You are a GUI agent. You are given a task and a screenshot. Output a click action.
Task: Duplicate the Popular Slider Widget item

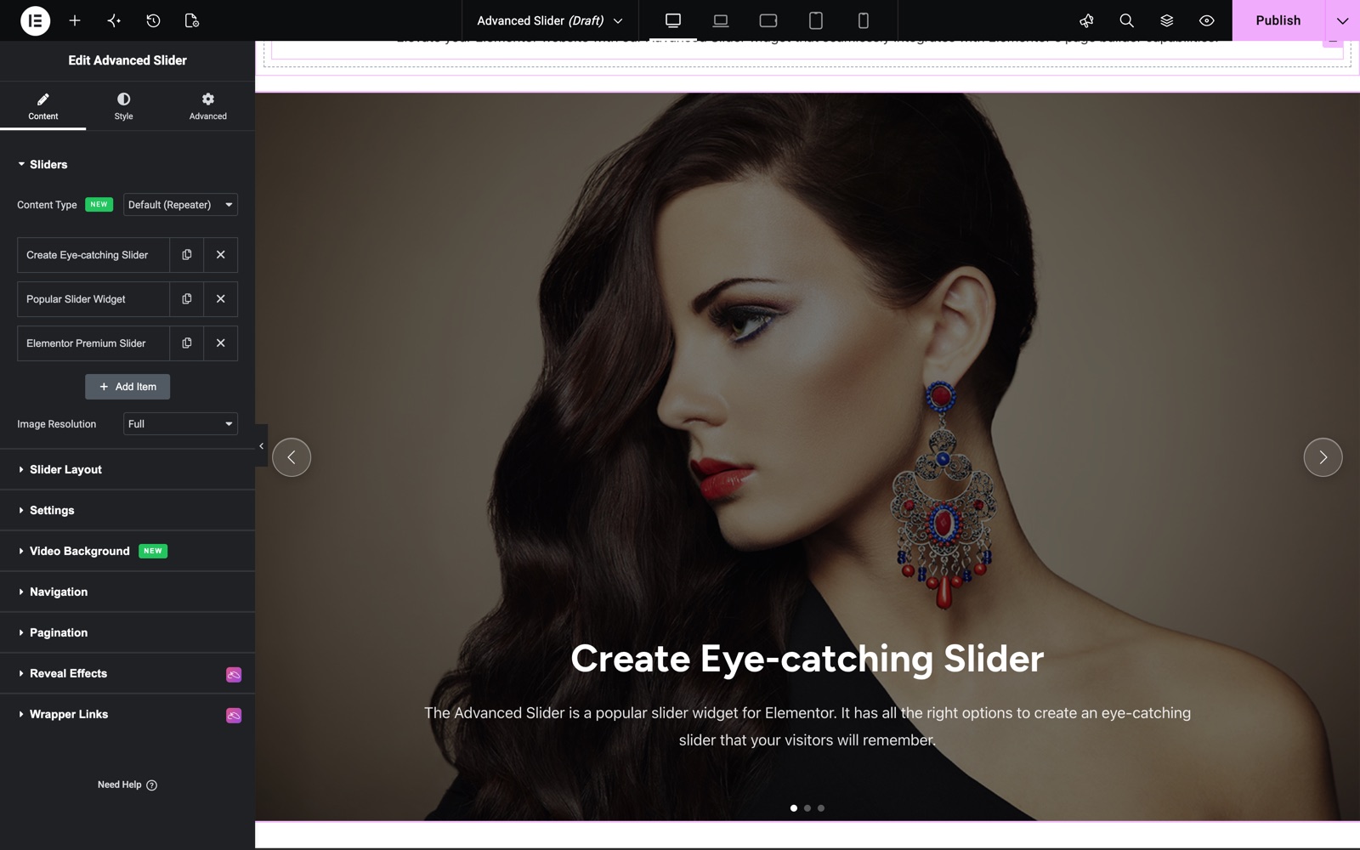187,299
